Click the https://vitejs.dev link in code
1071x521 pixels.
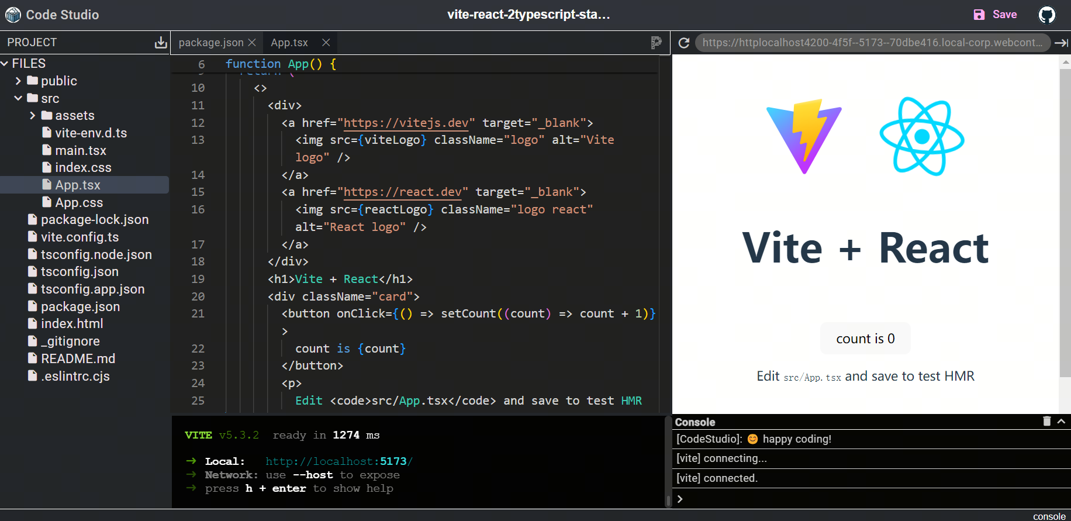tap(406, 123)
